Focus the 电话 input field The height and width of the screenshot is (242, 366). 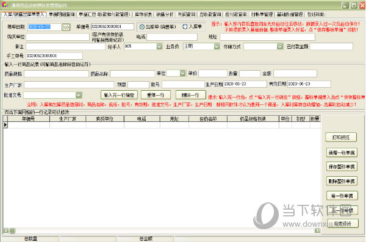(172, 37)
